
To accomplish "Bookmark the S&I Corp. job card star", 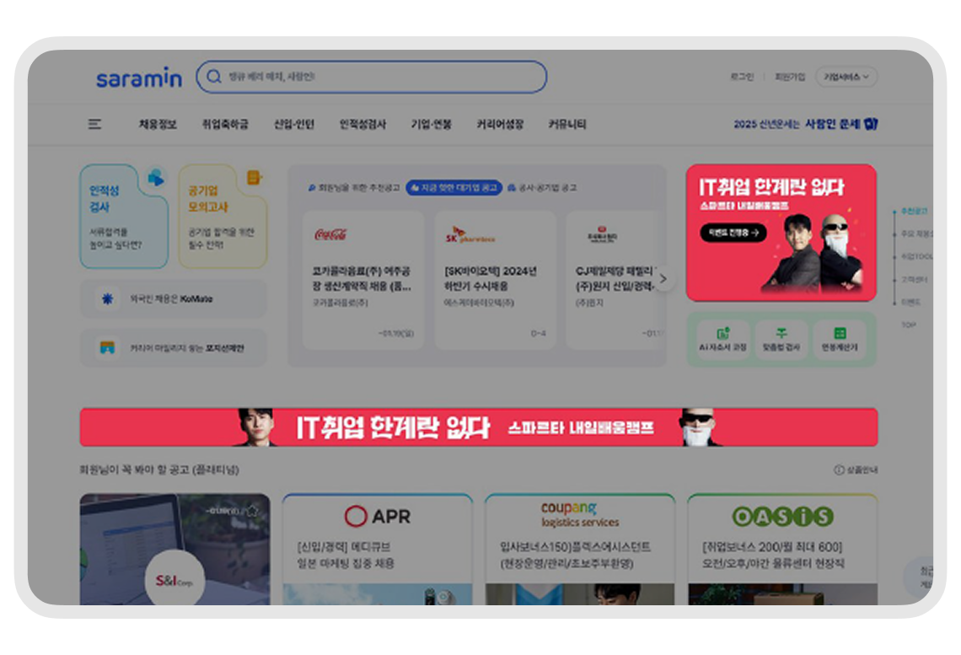I will click(x=250, y=510).
